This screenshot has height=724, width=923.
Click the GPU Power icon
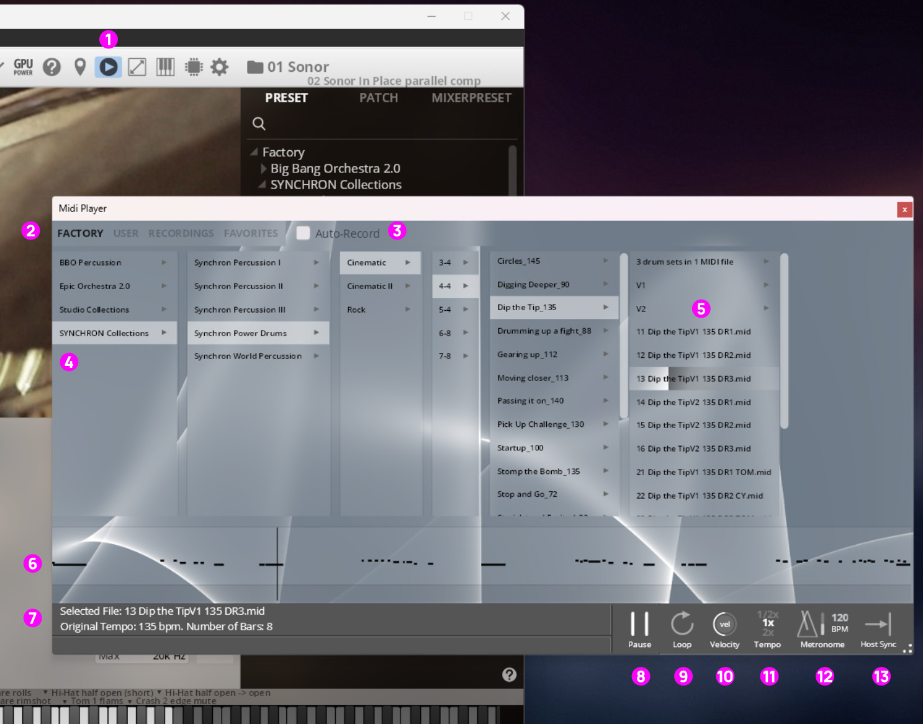click(x=23, y=67)
